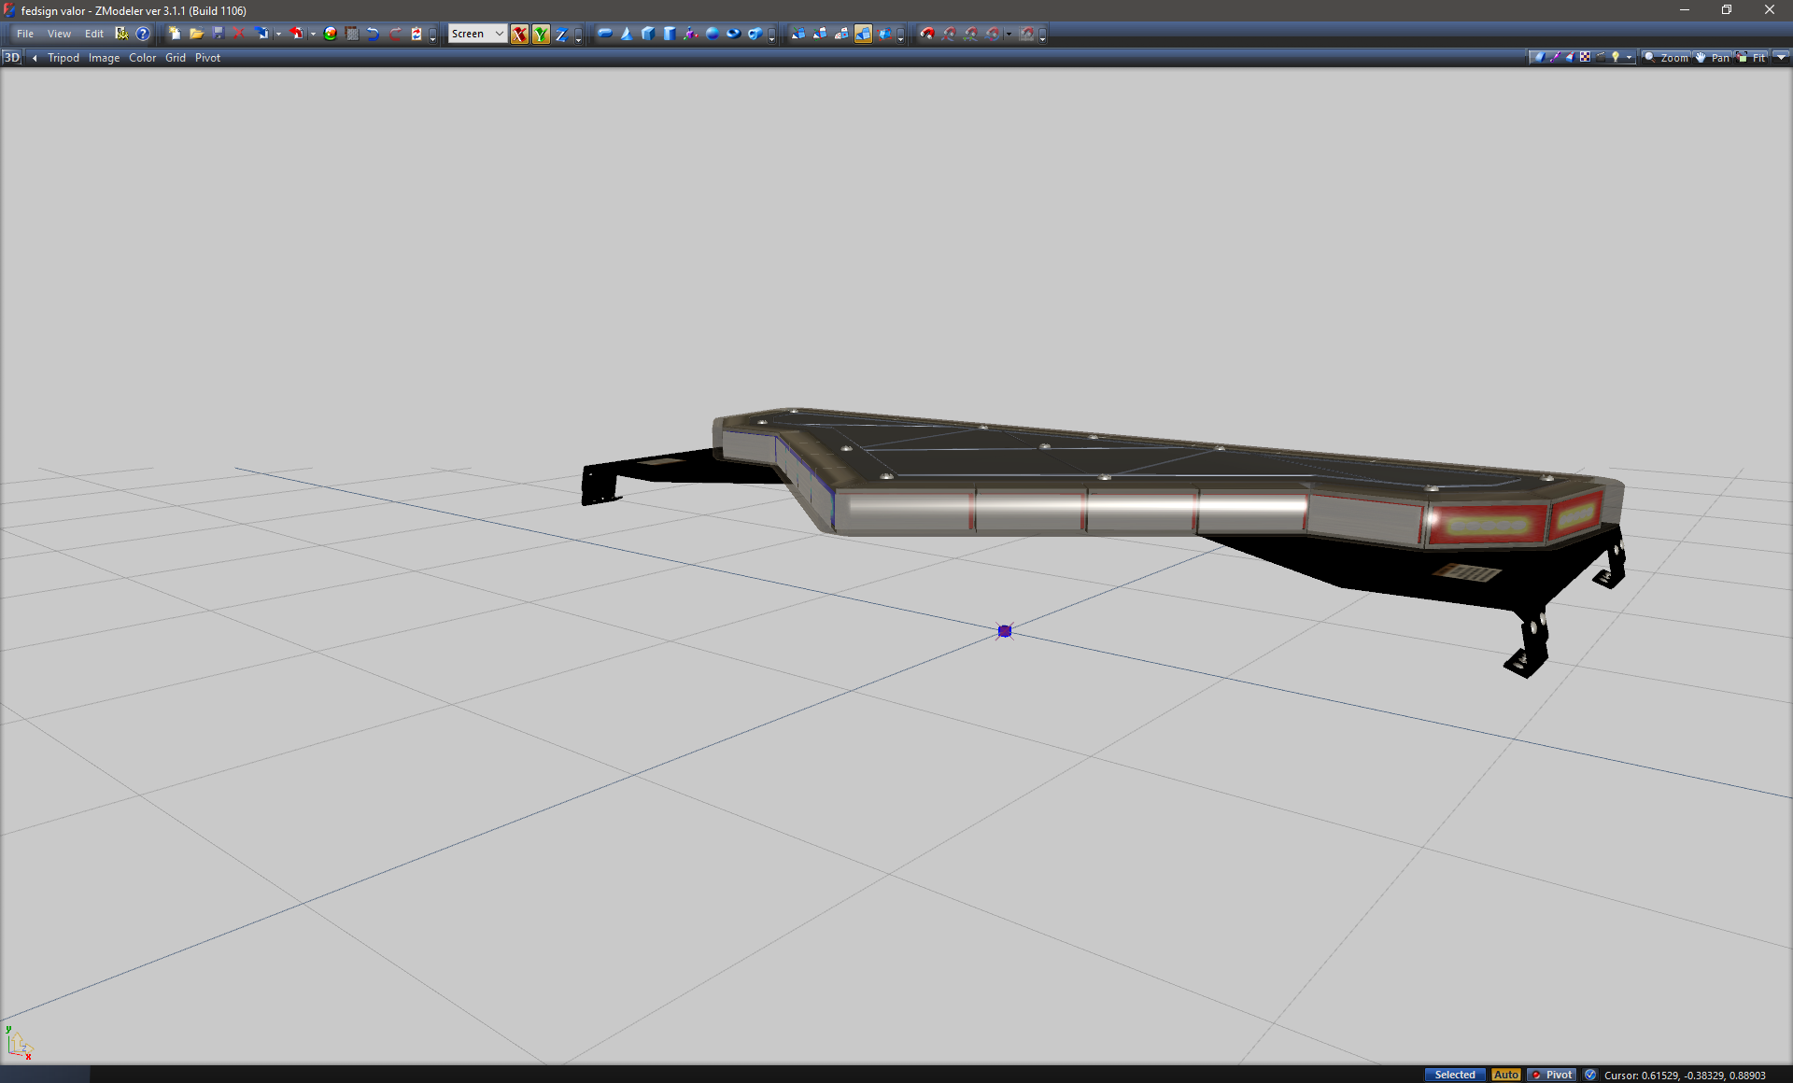The width and height of the screenshot is (1793, 1083).
Task: Toggle the Y axis lock button
Action: click(541, 35)
